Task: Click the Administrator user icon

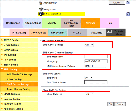Action: click(x=41, y=3)
